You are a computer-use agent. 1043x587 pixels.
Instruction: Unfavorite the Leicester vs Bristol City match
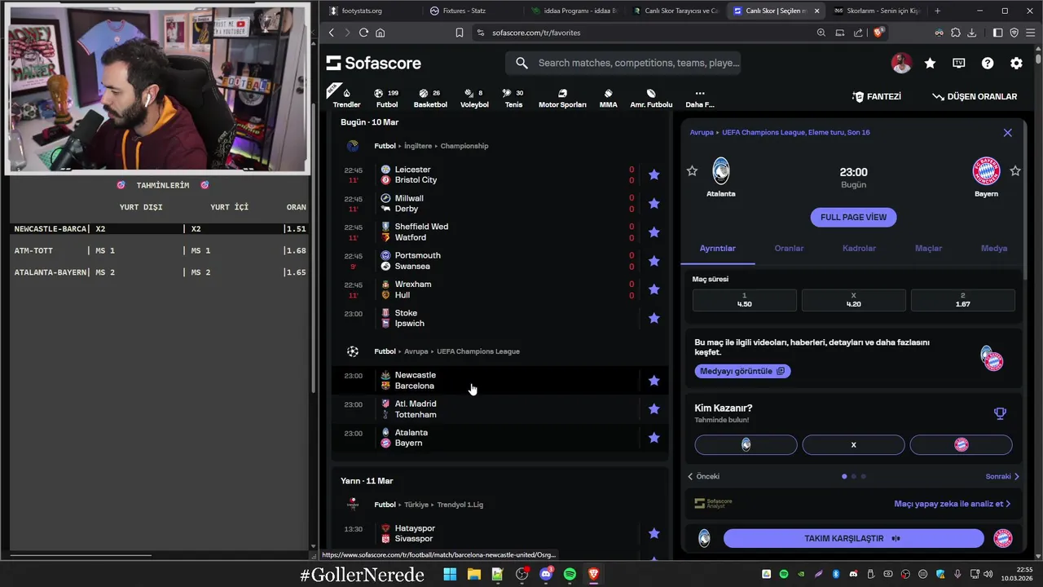coord(654,174)
